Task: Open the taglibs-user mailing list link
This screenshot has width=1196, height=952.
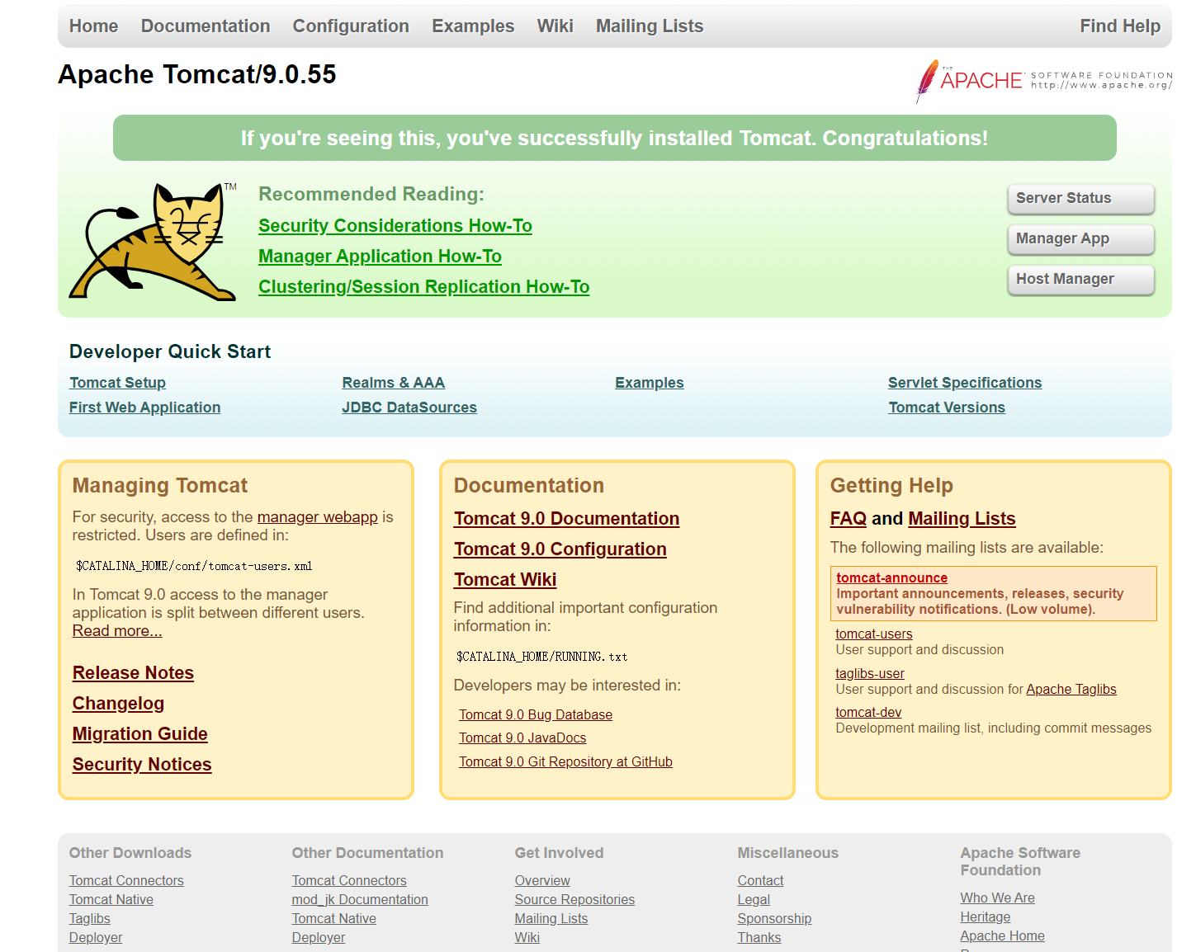Action: [x=870, y=674]
